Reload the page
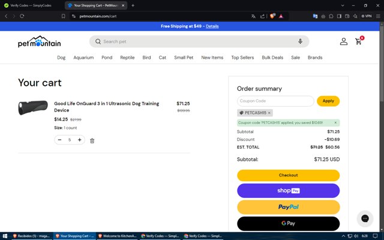The image size is (384, 240). pos(22,16)
